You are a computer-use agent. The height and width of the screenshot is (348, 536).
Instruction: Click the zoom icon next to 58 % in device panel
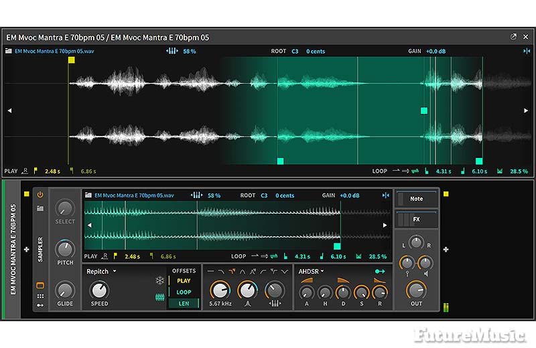(196, 195)
